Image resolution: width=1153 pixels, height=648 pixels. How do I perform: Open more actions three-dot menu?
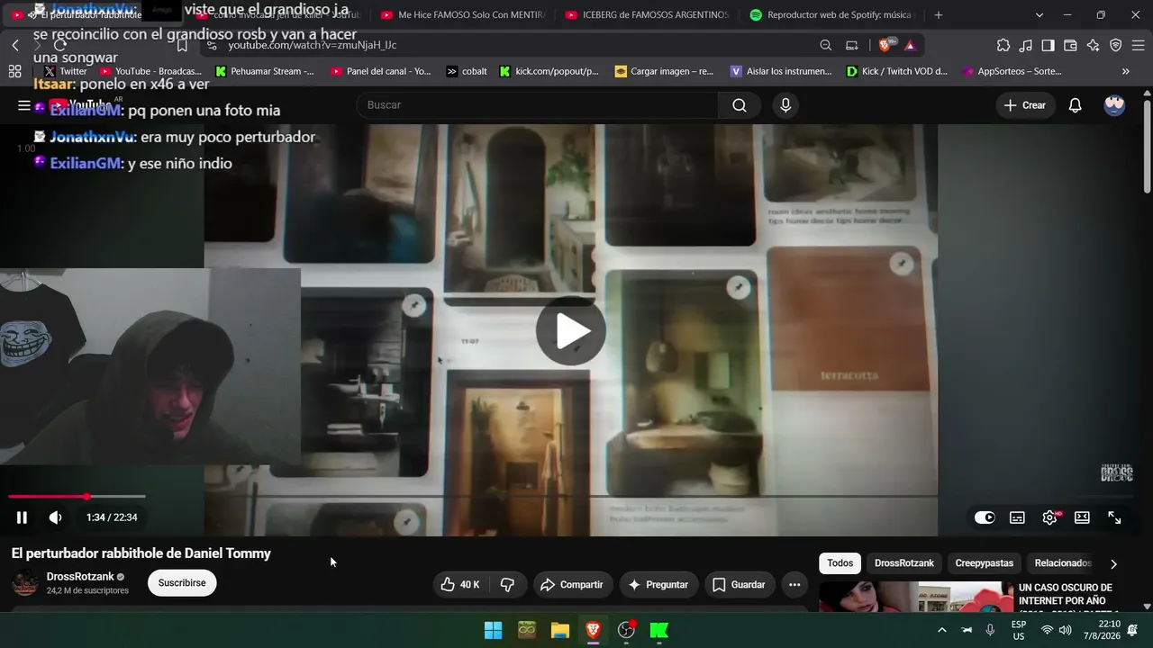(x=794, y=585)
